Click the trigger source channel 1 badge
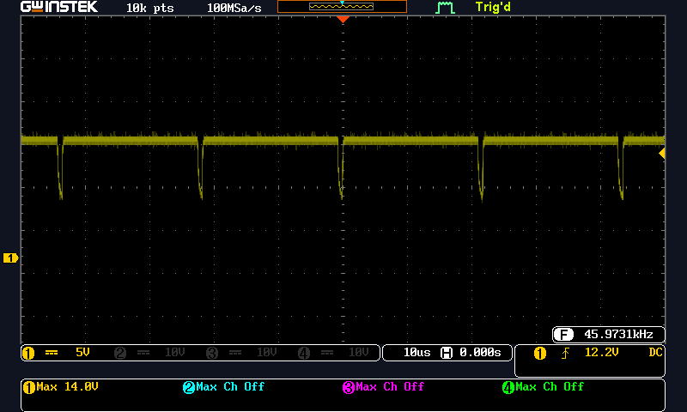Screen dimensions: 687x412 (x=540, y=353)
